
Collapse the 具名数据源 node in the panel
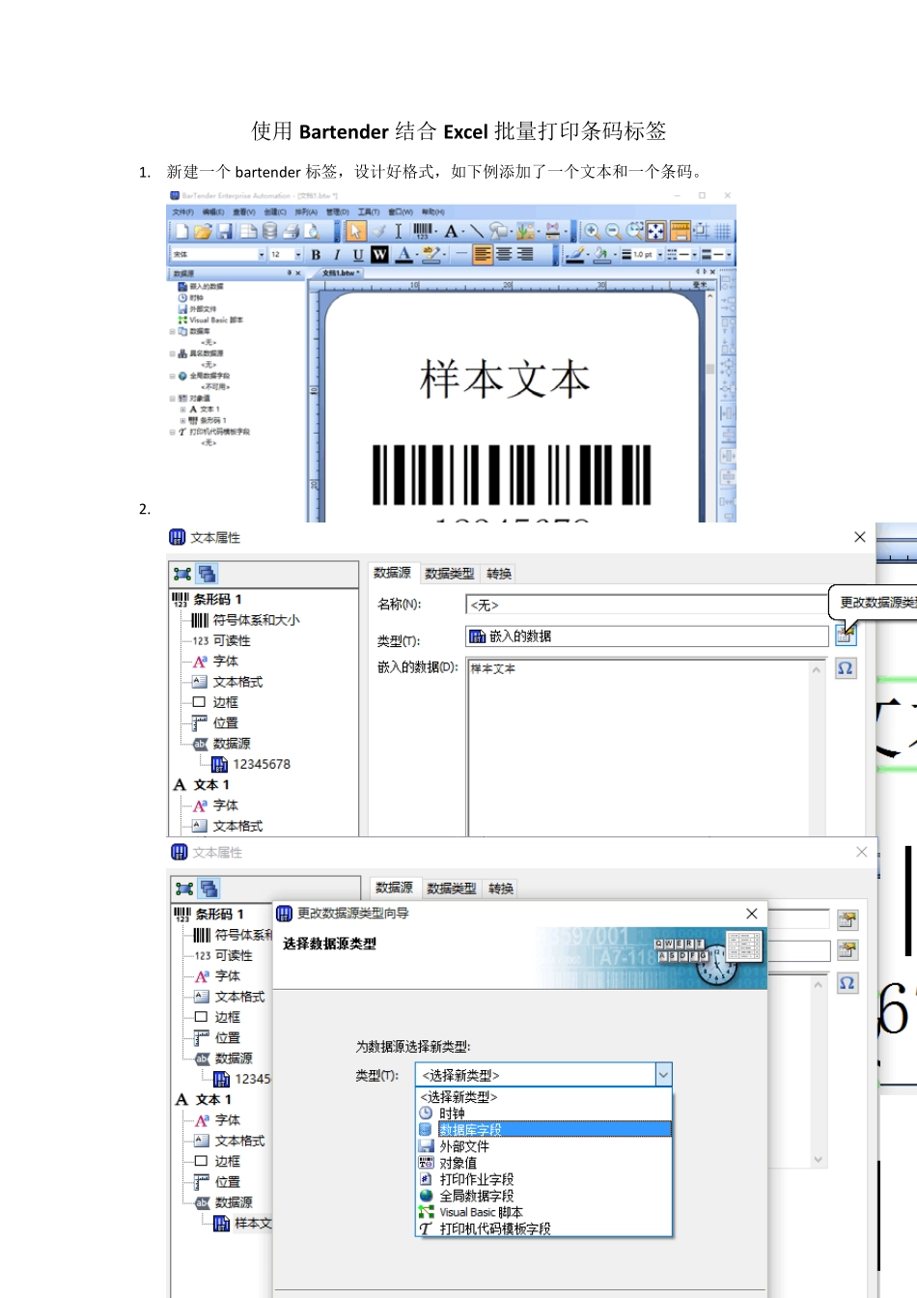point(172,353)
